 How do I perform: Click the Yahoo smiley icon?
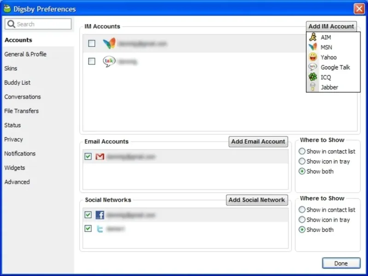(313, 57)
